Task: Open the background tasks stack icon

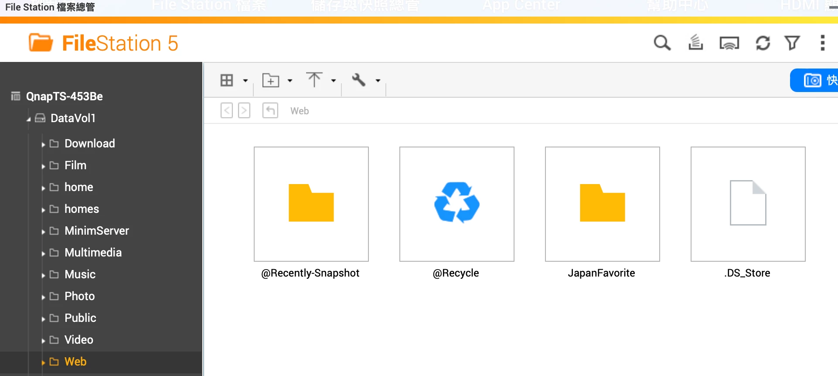Action: pos(695,43)
